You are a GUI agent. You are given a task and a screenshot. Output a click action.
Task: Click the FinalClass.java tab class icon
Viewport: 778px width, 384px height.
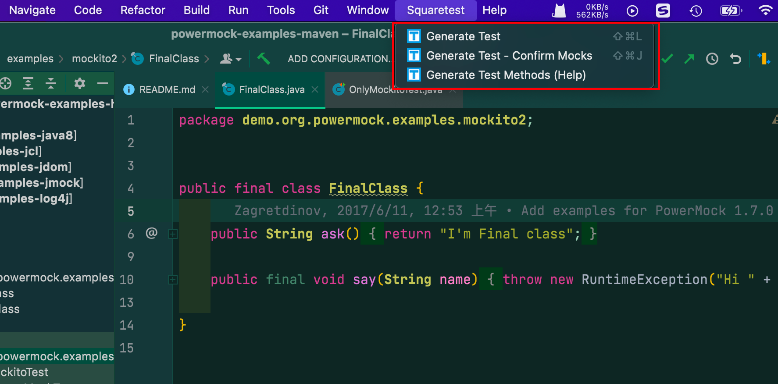pyautogui.click(x=228, y=89)
